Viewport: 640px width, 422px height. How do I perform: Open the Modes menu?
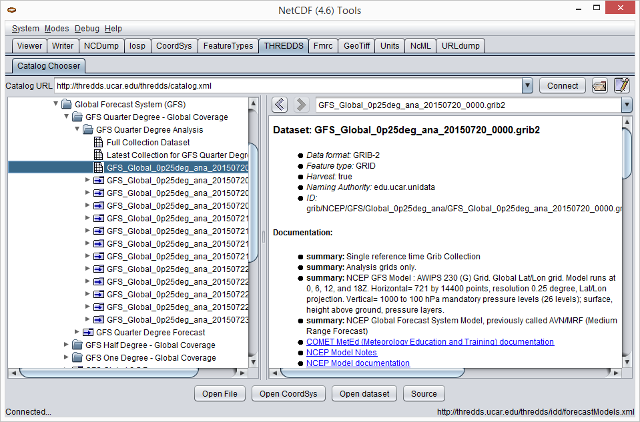[x=57, y=29]
